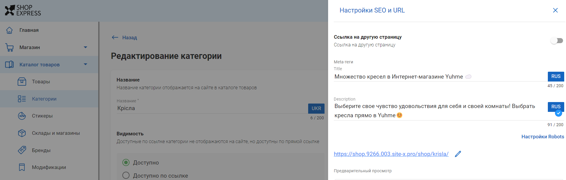Open Склады и магазины page

49,133
